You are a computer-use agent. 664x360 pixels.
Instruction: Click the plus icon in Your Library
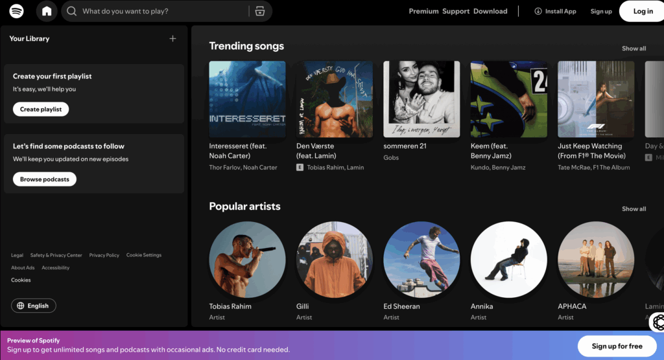point(172,38)
